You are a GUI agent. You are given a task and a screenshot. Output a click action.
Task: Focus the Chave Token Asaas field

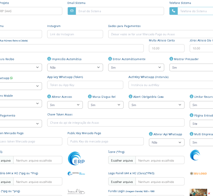click(116, 123)
